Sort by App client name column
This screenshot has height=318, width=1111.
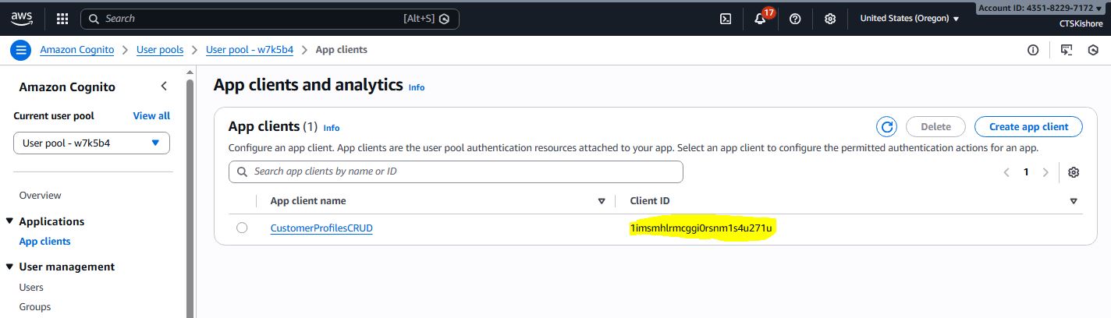click(x=601, y=201)
